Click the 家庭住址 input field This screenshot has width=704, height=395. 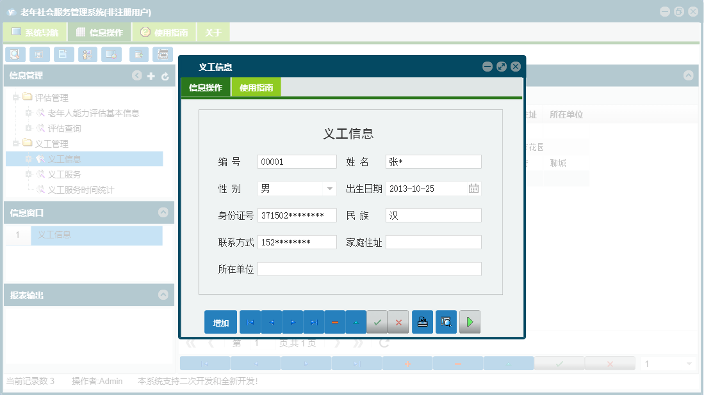pyautogui.click(x=433, y=242)
